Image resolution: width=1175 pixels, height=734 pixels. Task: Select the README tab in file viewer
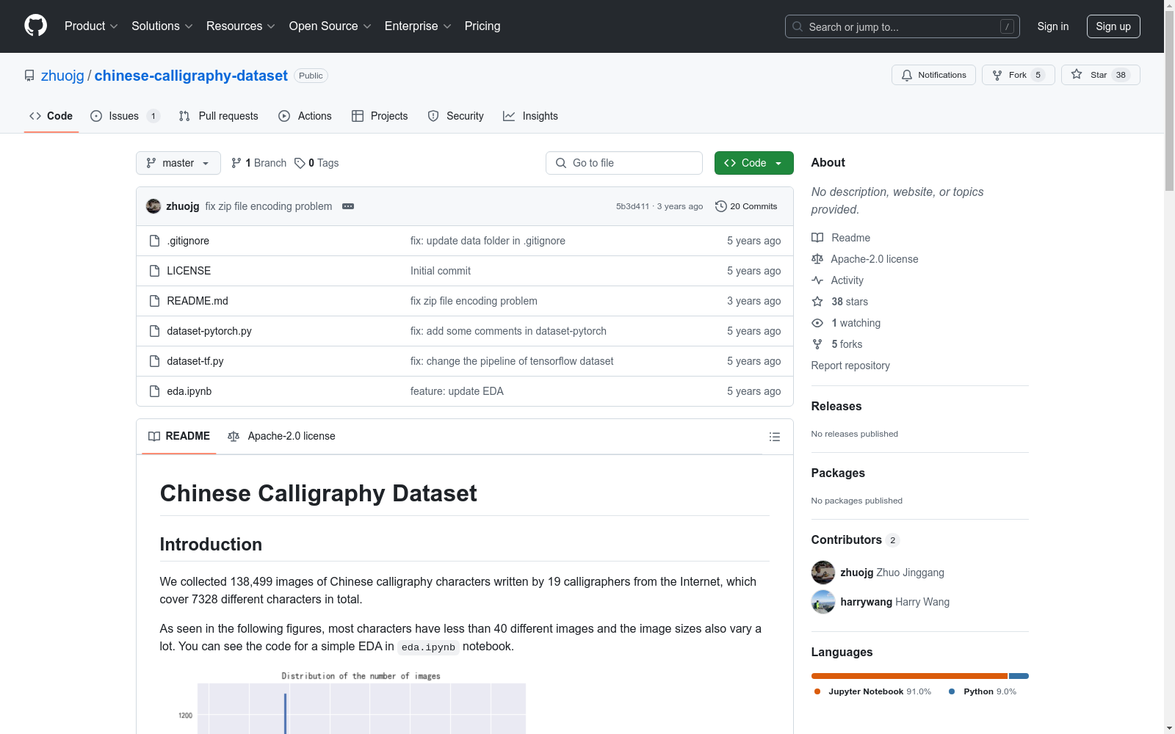(179, 436)
